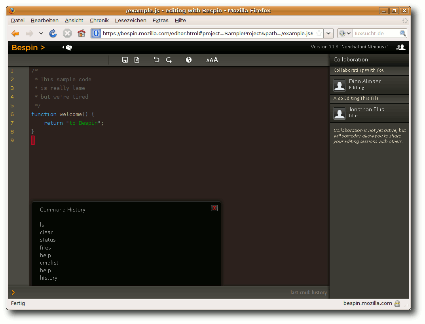The image size is (425, 324).
Task: Click the 'Collaborating With You' section header
Action: [359, 70]
